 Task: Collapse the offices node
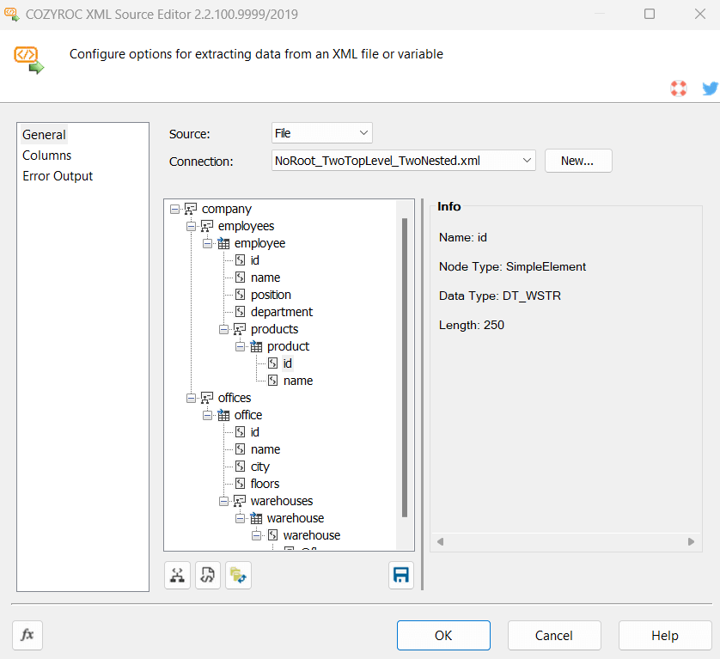click(x=191, y=398)
